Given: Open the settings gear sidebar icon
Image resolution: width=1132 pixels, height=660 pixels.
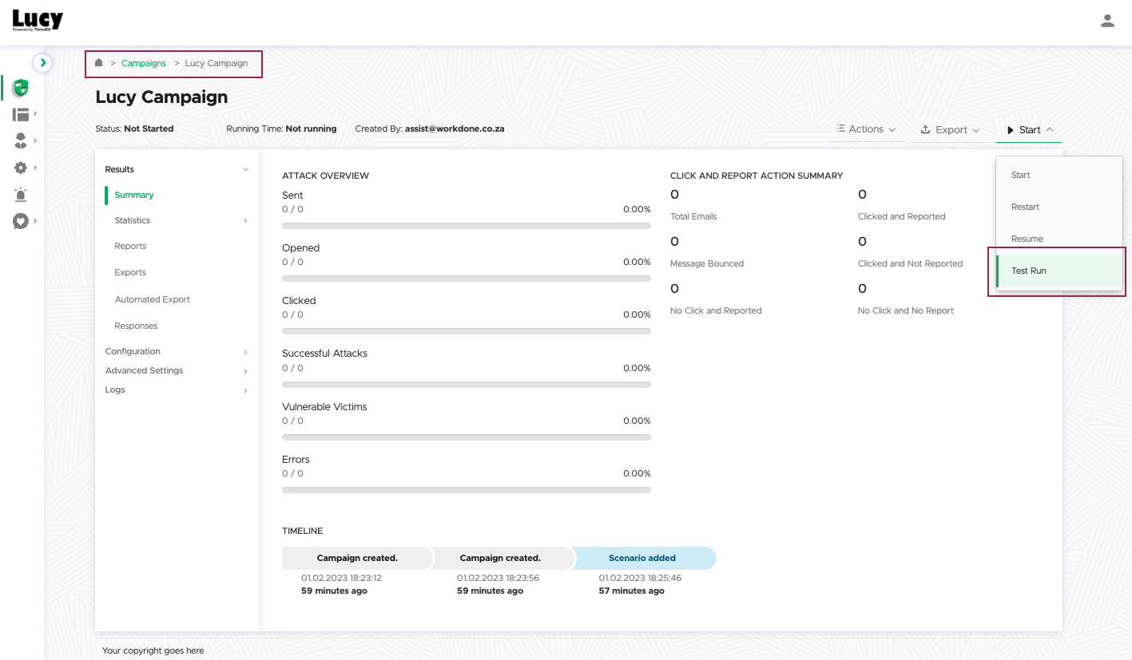Looking at the screenshot, I should click(21, 168).
